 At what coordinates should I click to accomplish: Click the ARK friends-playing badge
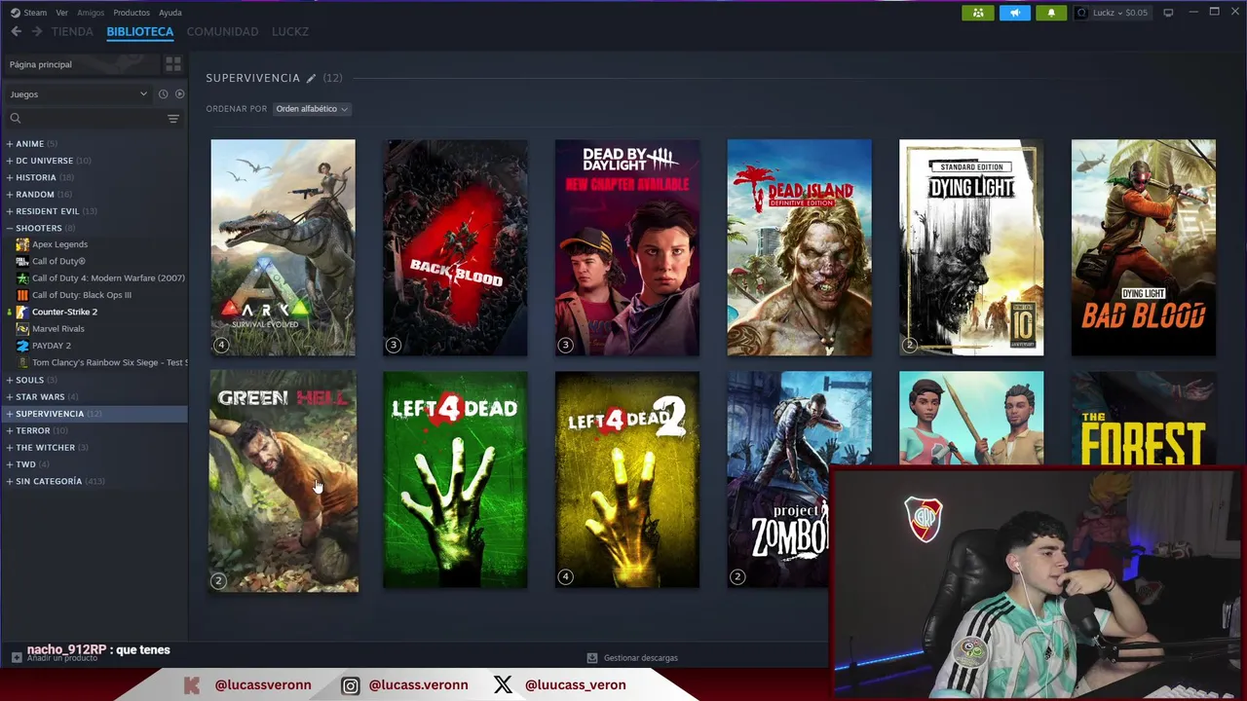pyautogui.click(x=221, y=345)
